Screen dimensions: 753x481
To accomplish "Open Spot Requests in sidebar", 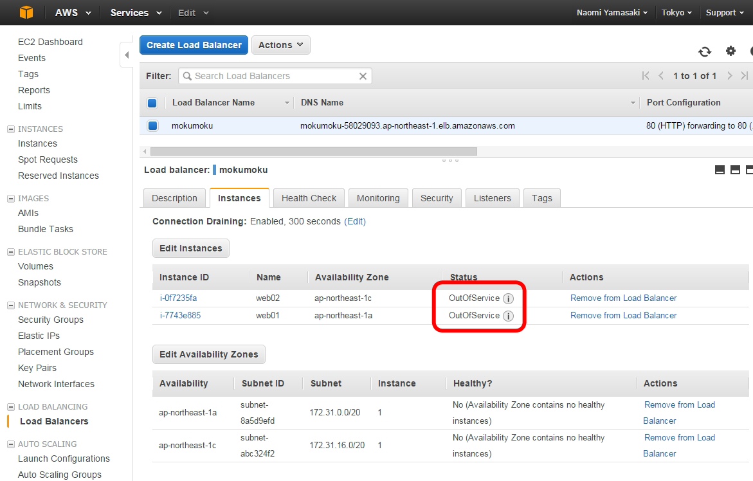I will [x=48, y=160].
